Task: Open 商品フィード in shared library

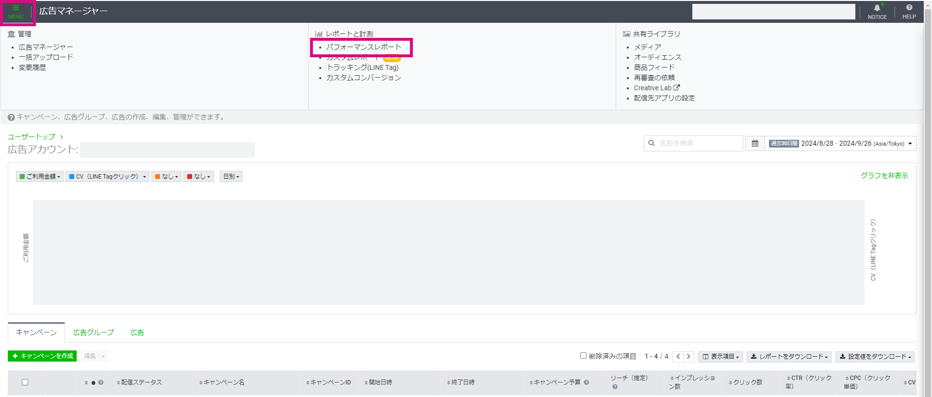Action: (x=654, y=67)
